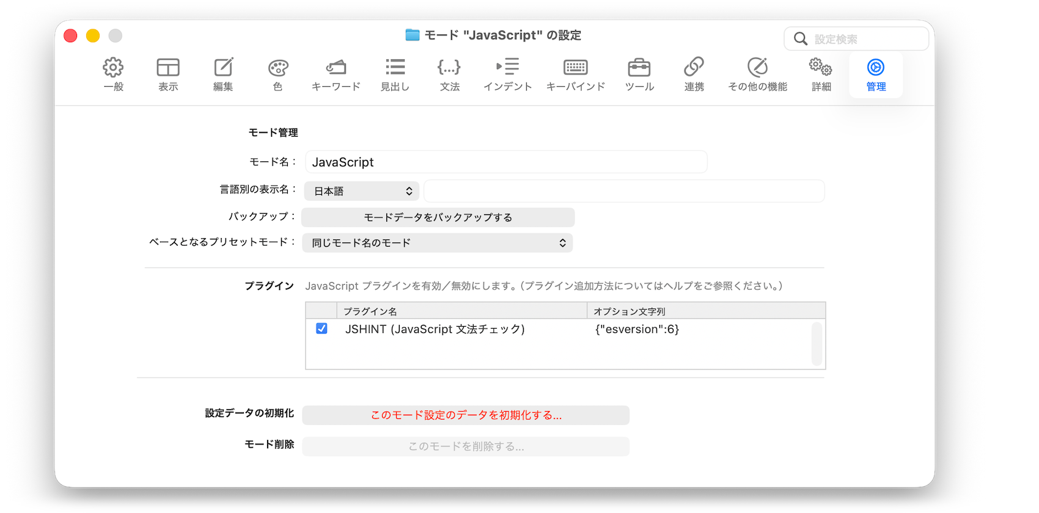Open the キーバインド keybinding pane
1039x513 pixels.
pos(575,74)
